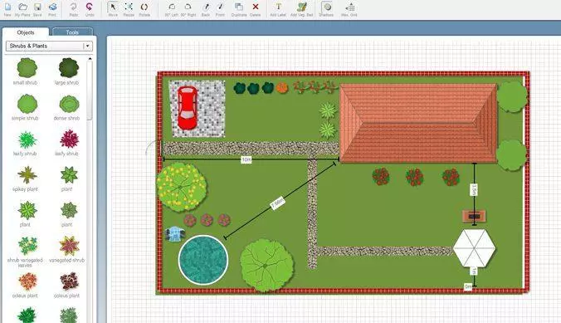Add a text label with Add Label

[x=278, y=10]
